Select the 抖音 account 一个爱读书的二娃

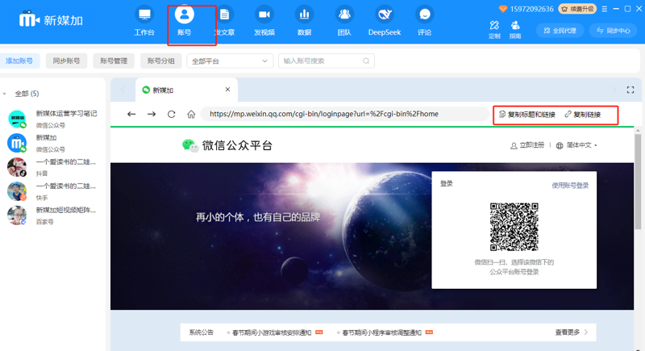(52, 167)
